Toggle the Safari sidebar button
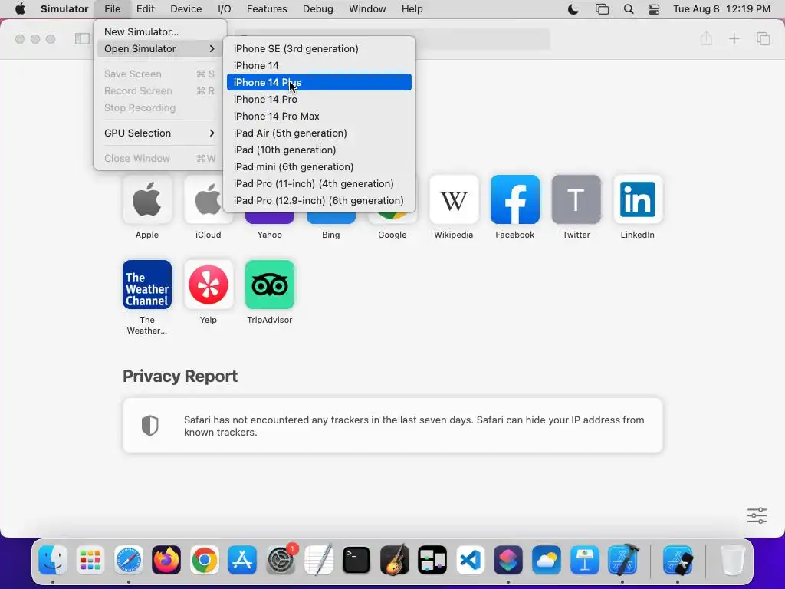 [82, 38]
